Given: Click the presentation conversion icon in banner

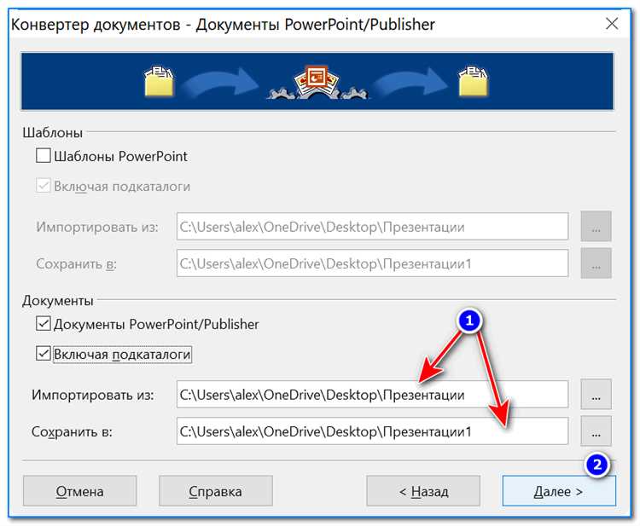Looking at the screenshot, I should (x=317, y=81).
